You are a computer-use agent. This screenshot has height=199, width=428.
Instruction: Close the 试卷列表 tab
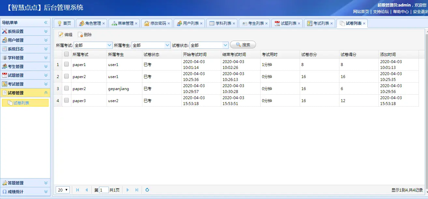coord(364,23)
